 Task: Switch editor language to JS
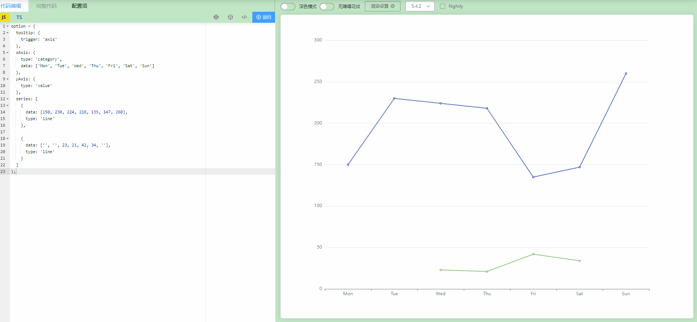[x=4, y=17]
